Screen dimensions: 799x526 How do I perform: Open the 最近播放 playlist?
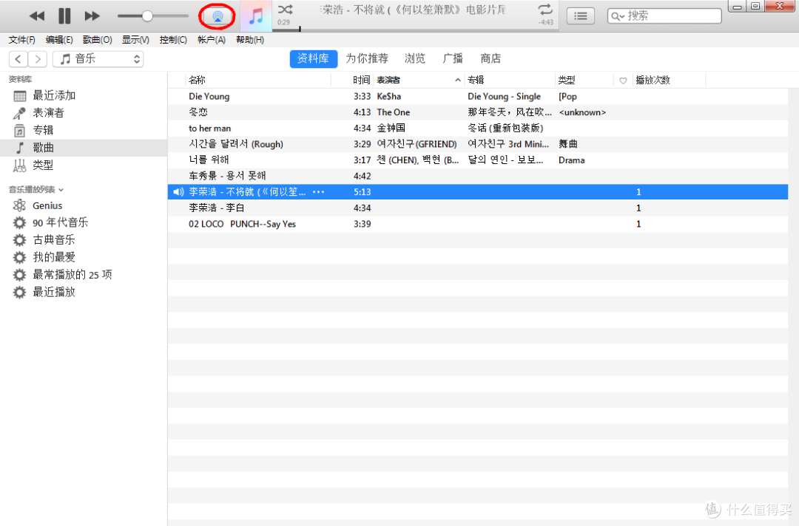pyautogui.click(x=84, y=292)
